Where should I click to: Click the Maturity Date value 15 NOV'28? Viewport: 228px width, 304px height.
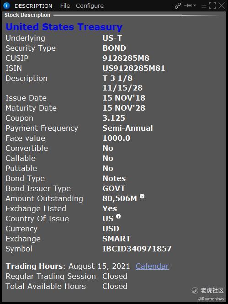click(124, 108)
